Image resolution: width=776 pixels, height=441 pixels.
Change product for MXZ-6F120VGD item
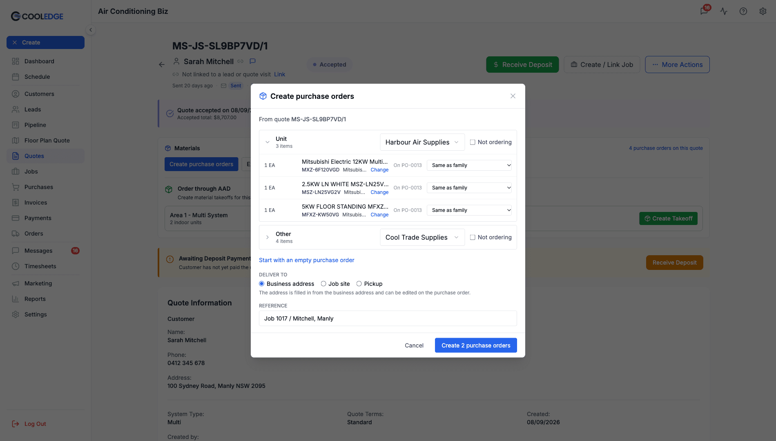pyautogui.click(x=379, y=170)
